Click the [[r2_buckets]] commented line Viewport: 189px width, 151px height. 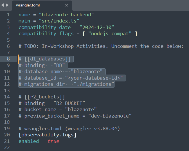tap(42, 97)
